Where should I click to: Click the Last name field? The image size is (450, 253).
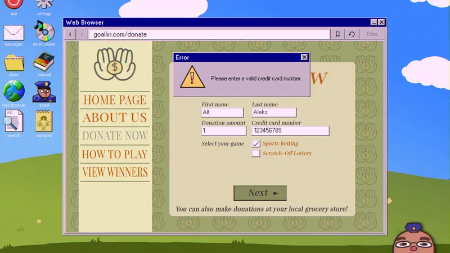(x=274, y=112)
